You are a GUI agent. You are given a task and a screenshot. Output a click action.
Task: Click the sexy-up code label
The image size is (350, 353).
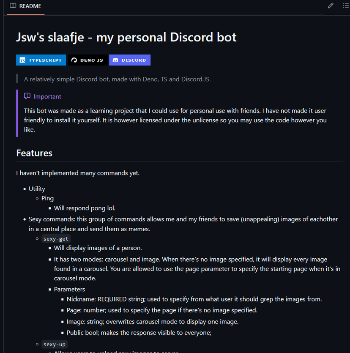(55, 344)
